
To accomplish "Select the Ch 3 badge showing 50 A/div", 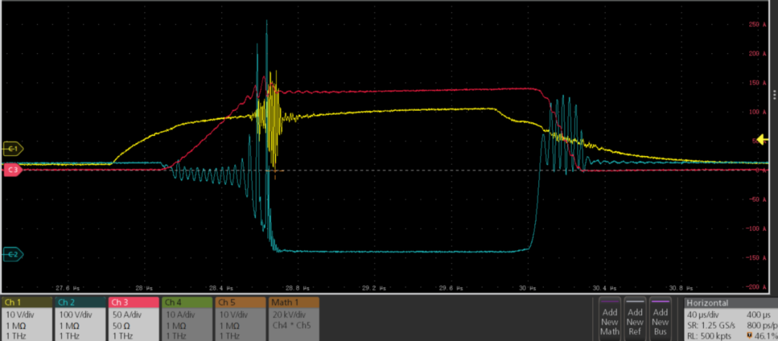I will [133, 317].
